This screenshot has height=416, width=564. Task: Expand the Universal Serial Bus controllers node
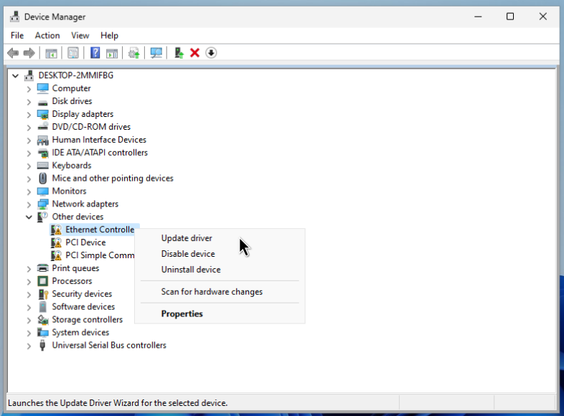coord(29,346)
